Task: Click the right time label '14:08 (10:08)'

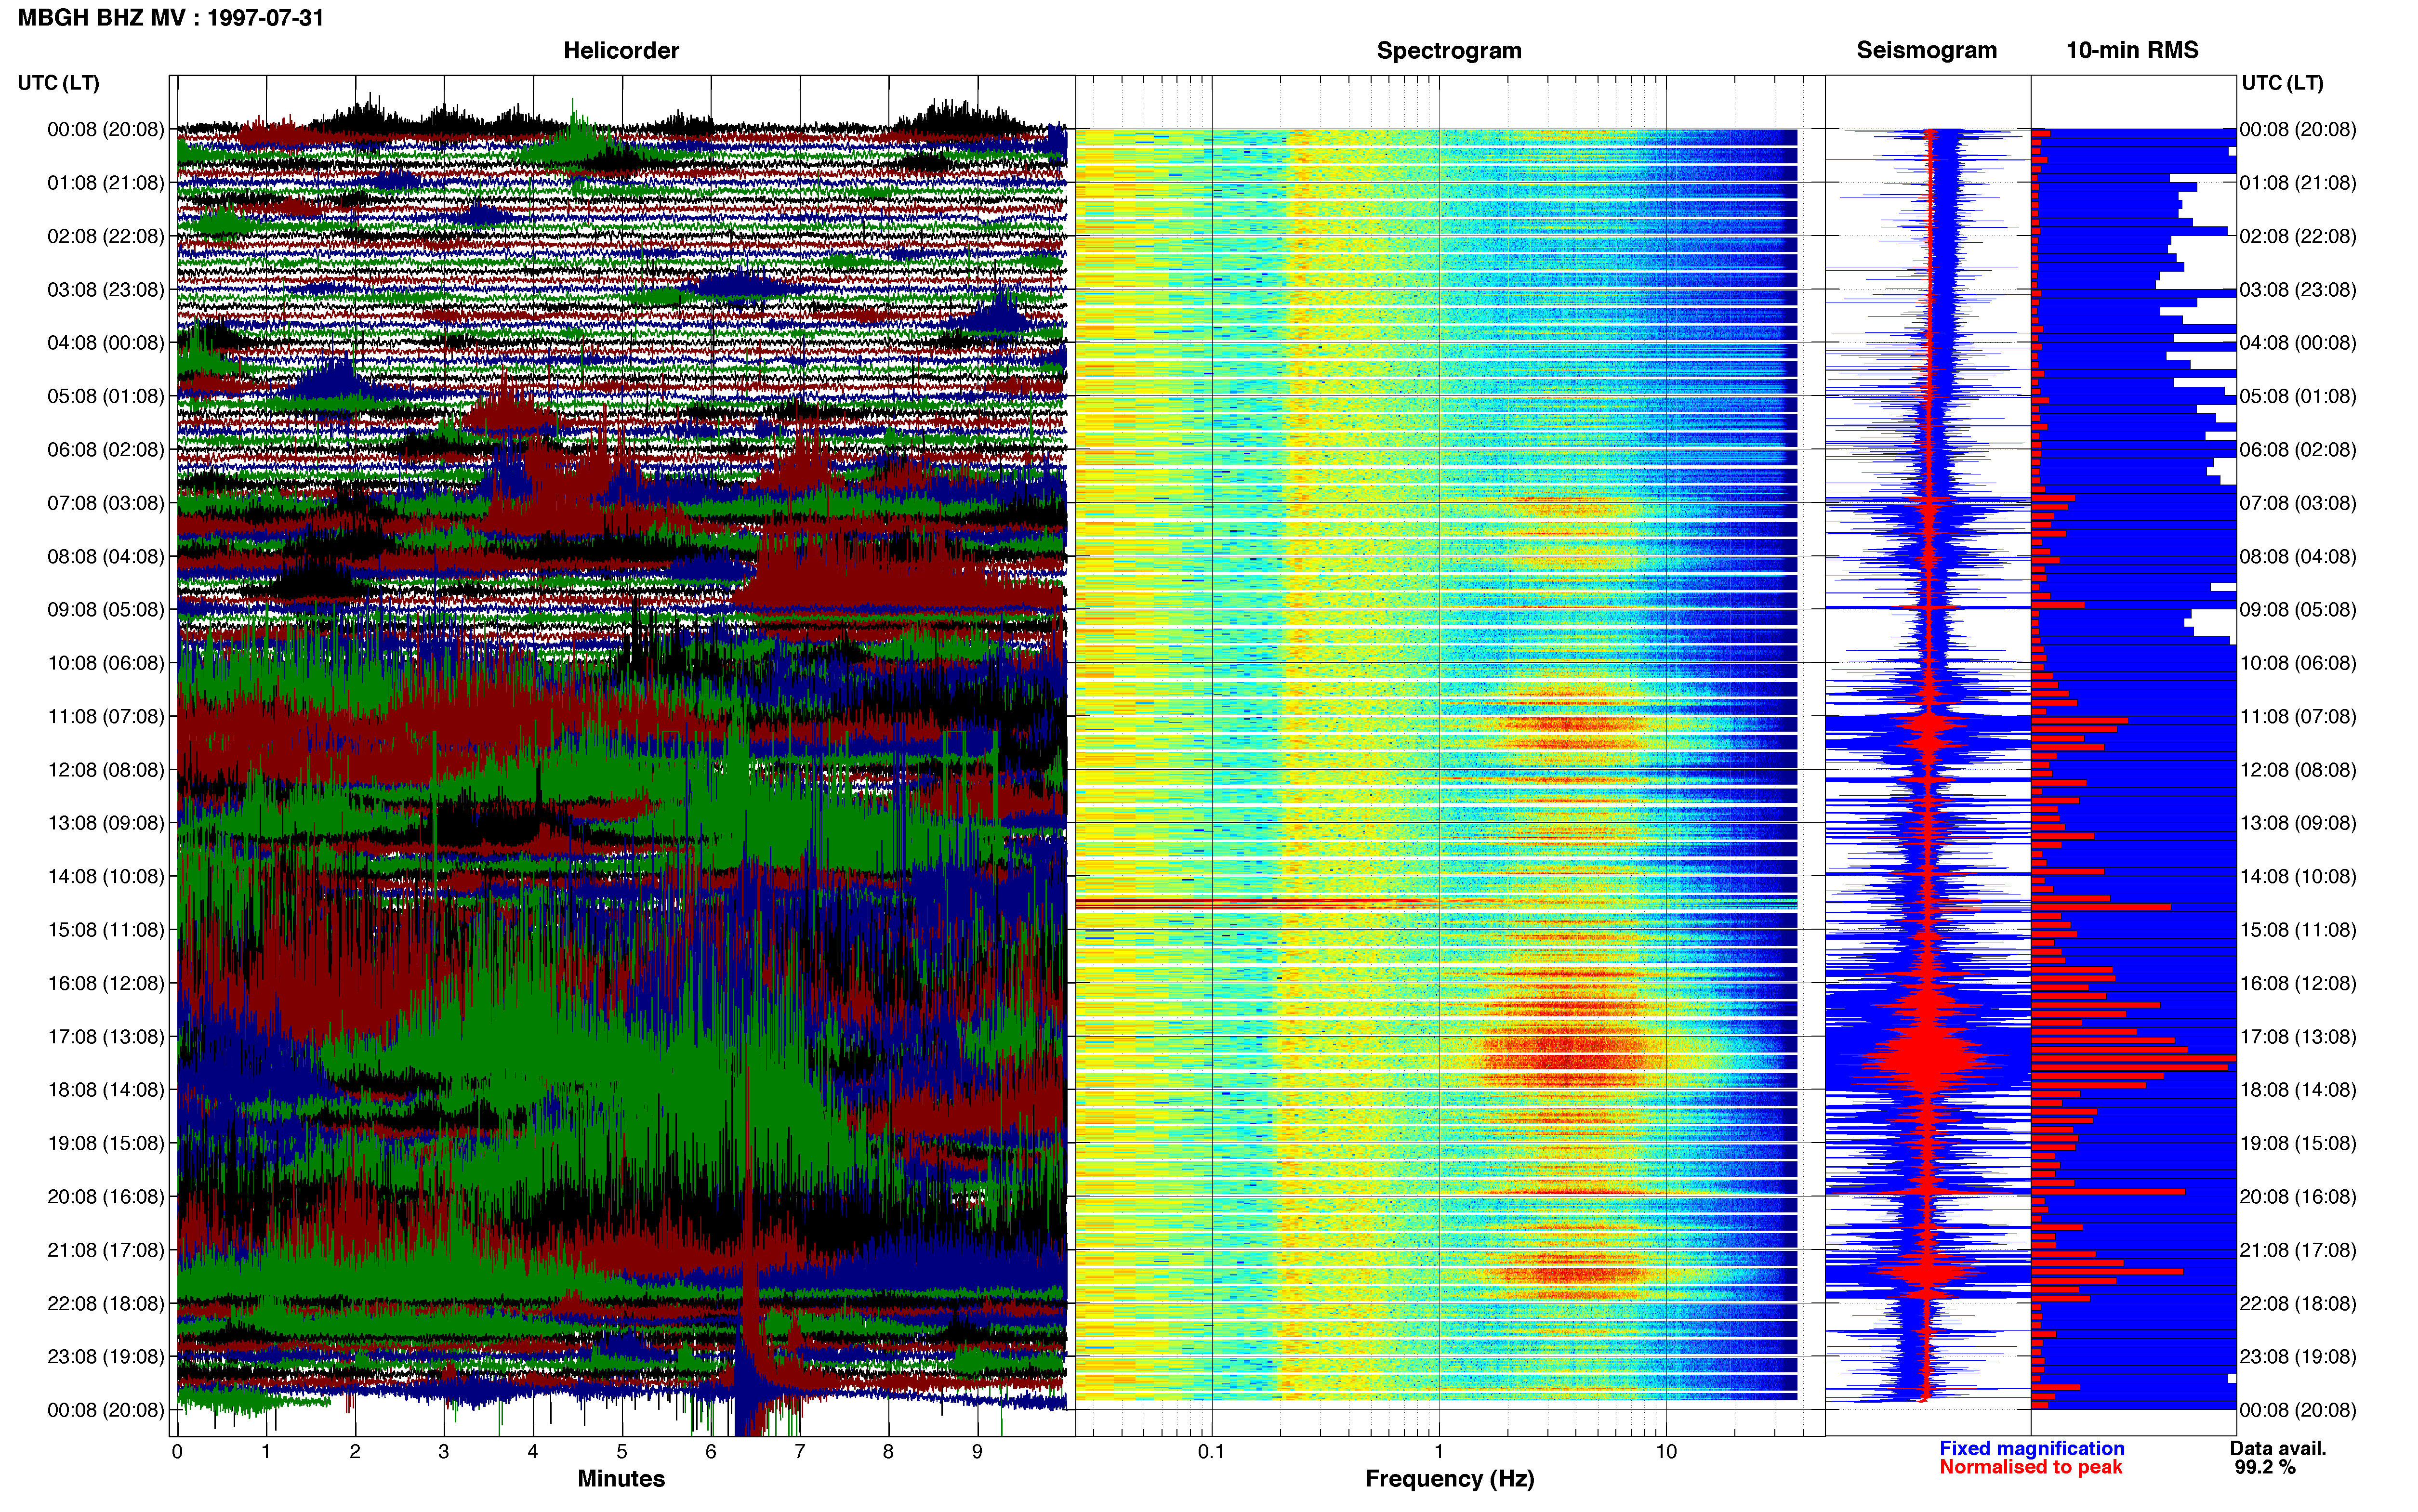Action: pos(2298,876)
